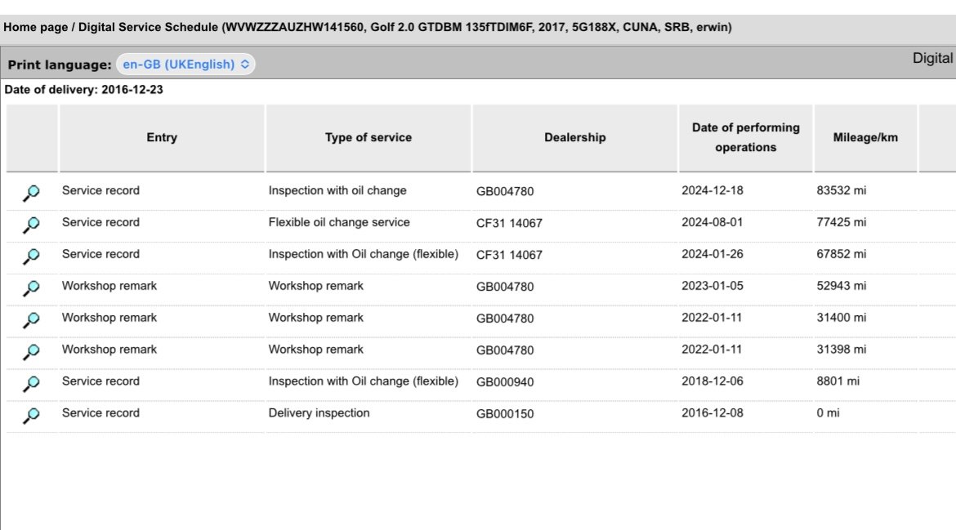View Workshop remark from 2023-01-05
This screenshot has height=530, width=956.
31,287
